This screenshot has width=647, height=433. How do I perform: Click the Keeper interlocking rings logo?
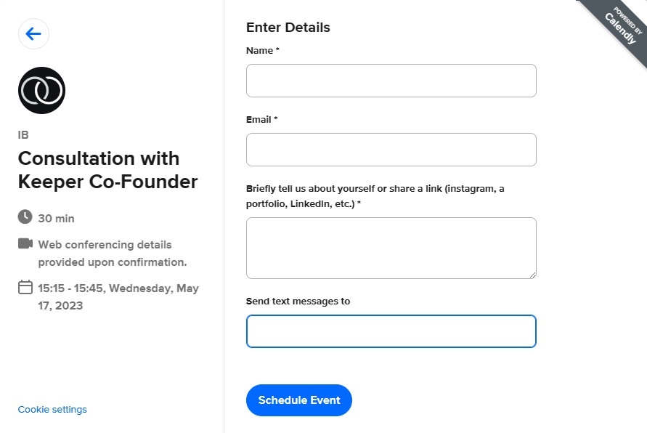(41, 90)
